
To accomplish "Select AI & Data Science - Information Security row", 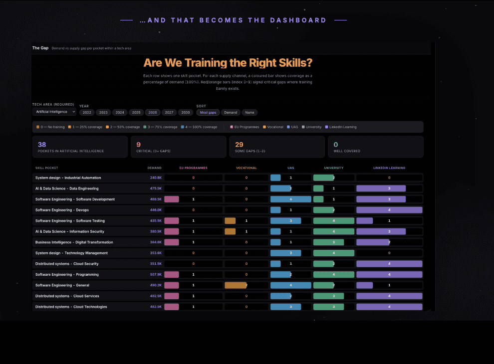I will tap(228, 231).
